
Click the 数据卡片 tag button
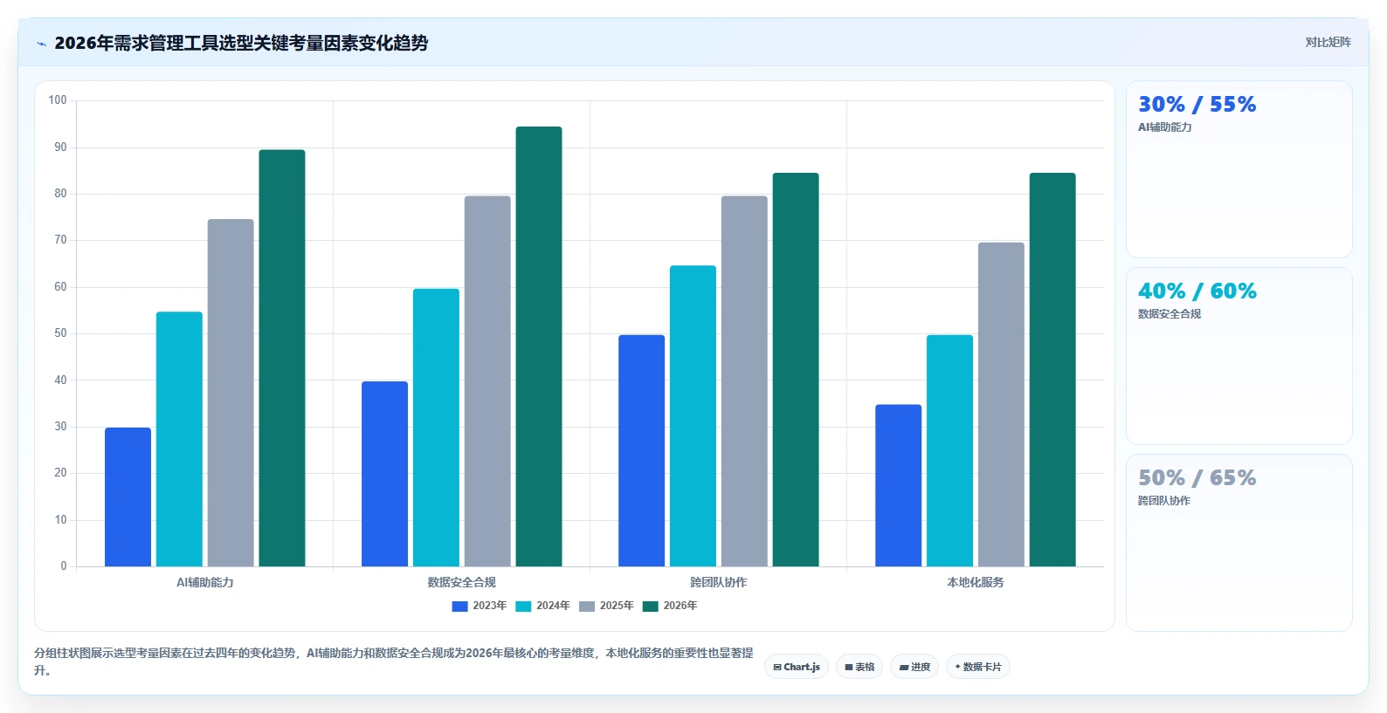pyautogui.click(x=978, y=667)
